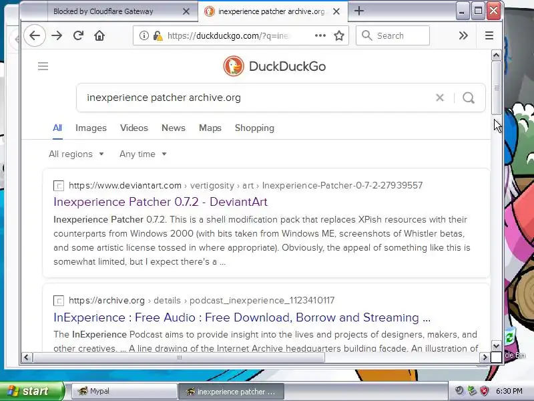Submit search with magnifier icon
The width and height of the screenshot is (534, 401).
point(469,98)
